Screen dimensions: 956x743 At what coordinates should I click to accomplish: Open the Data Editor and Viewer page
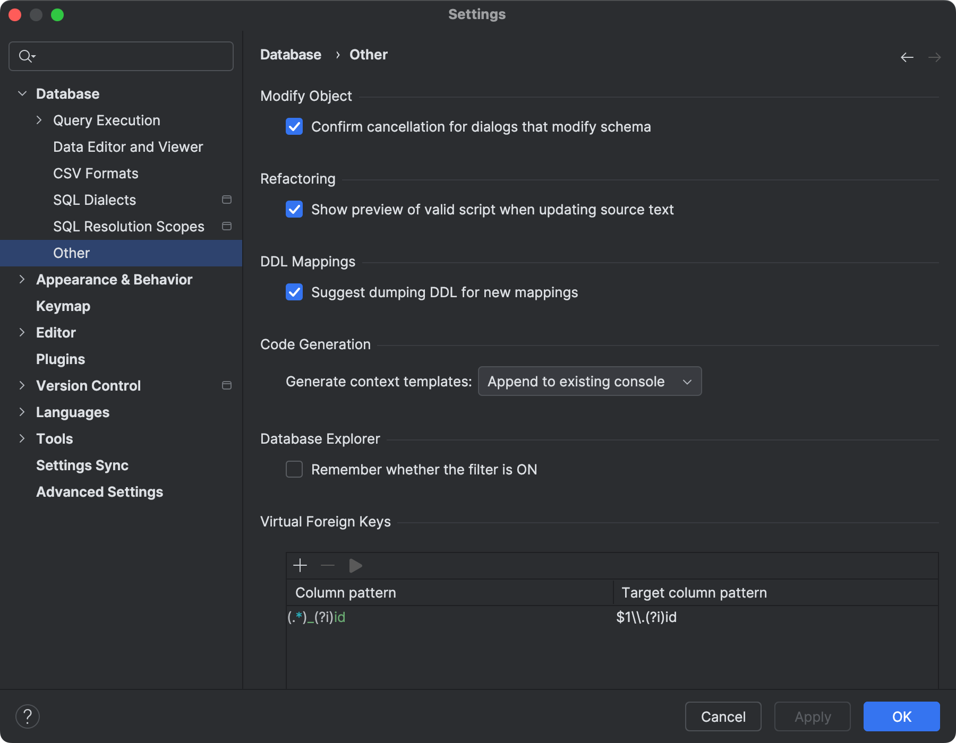pyautogui.click(x=127, y=146)
